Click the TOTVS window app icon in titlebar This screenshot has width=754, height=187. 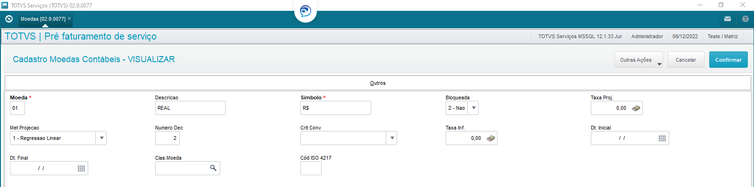point(5,5)
